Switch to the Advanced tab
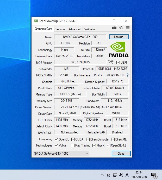This screenshot has width=162, height=180. point(75,29)
